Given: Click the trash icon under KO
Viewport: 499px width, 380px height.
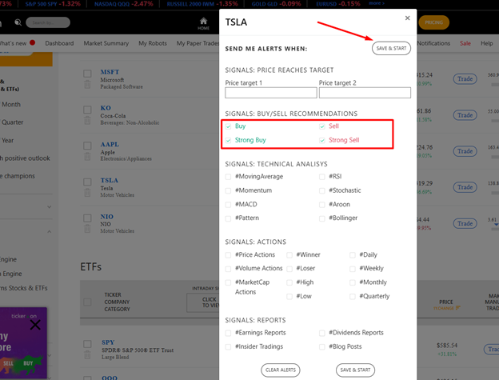Looking at the screenshot, I should 87,121.
